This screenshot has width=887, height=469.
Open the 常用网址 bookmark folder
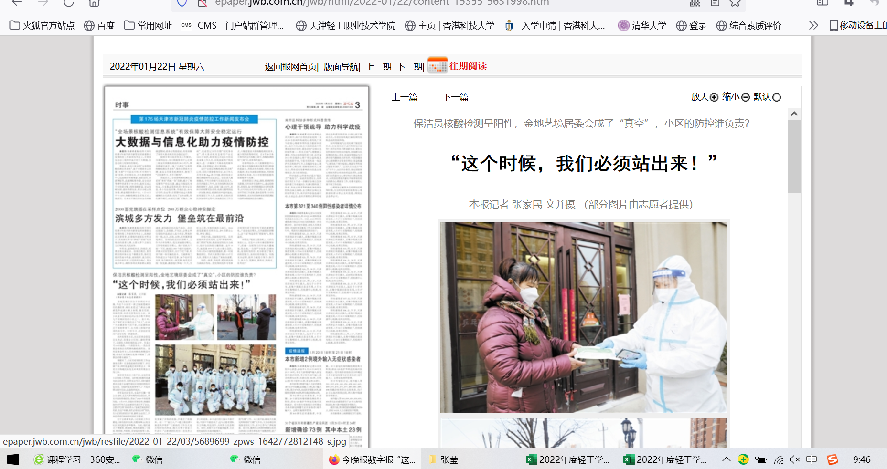coord(148,25)
